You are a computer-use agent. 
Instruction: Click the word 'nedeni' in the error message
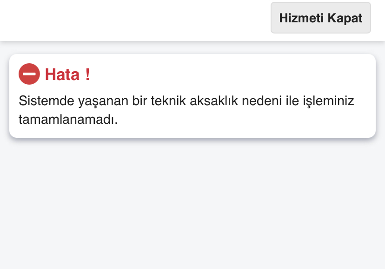tap(262, 101)
